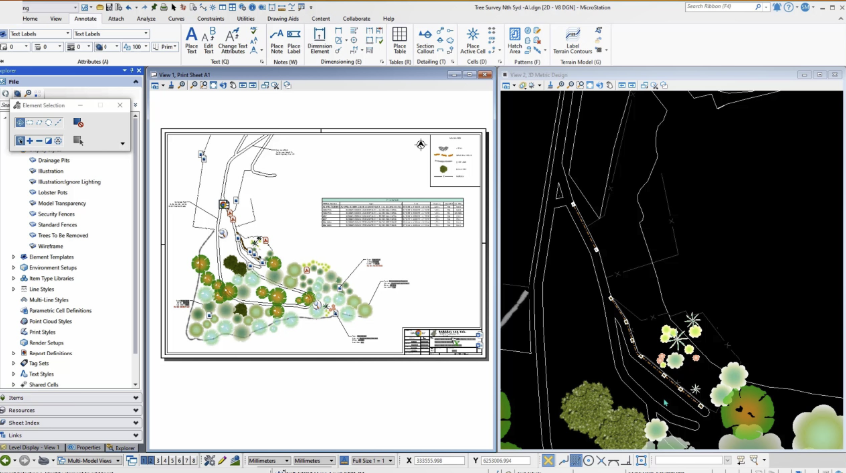Select the Edit Text tool
Screen dimensions: 846x473
click(x=208, y=40)
